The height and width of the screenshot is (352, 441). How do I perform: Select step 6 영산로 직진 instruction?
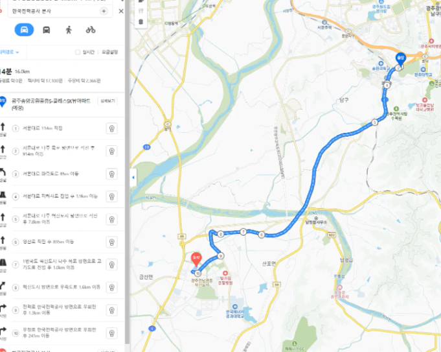click(48, 242)
